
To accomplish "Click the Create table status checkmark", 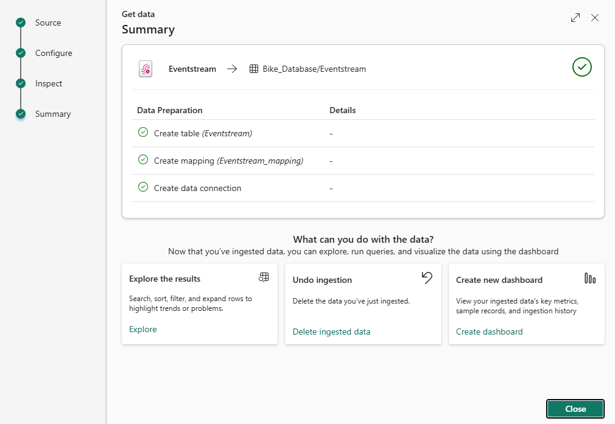I will (143, 132).
